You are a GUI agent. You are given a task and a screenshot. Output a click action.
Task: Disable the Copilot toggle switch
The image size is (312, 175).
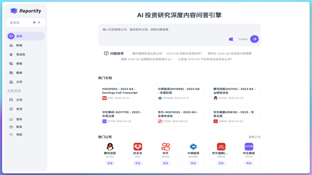point(233,39)
